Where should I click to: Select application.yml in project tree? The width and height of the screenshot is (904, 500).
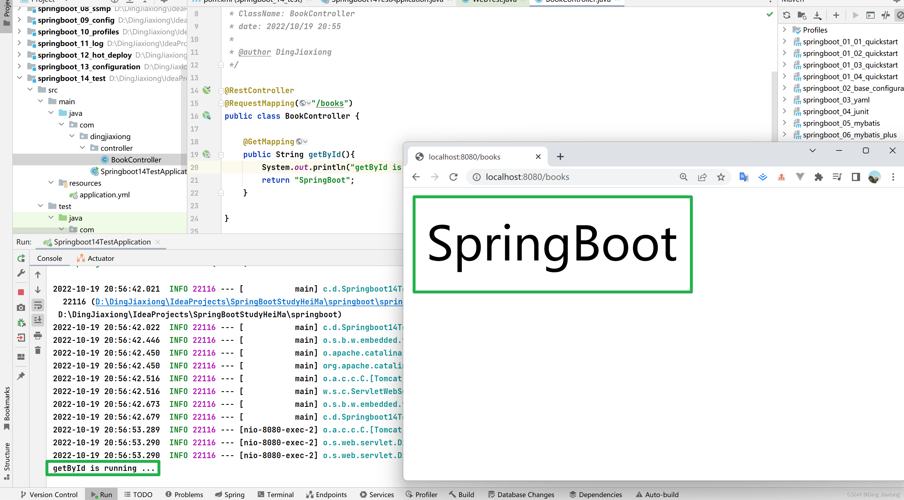104,195
